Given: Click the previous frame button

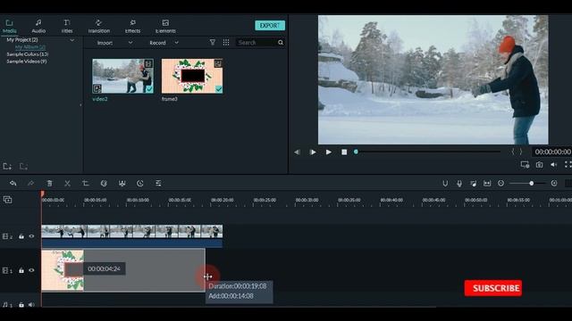Looking at the screenshot, I should [297, 152].
